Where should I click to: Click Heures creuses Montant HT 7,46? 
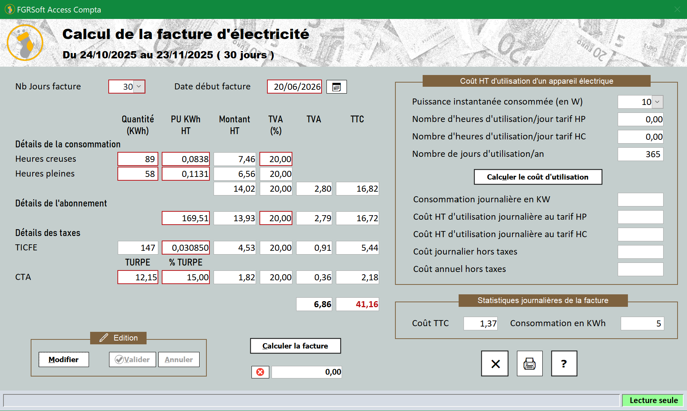coord(235,159)
